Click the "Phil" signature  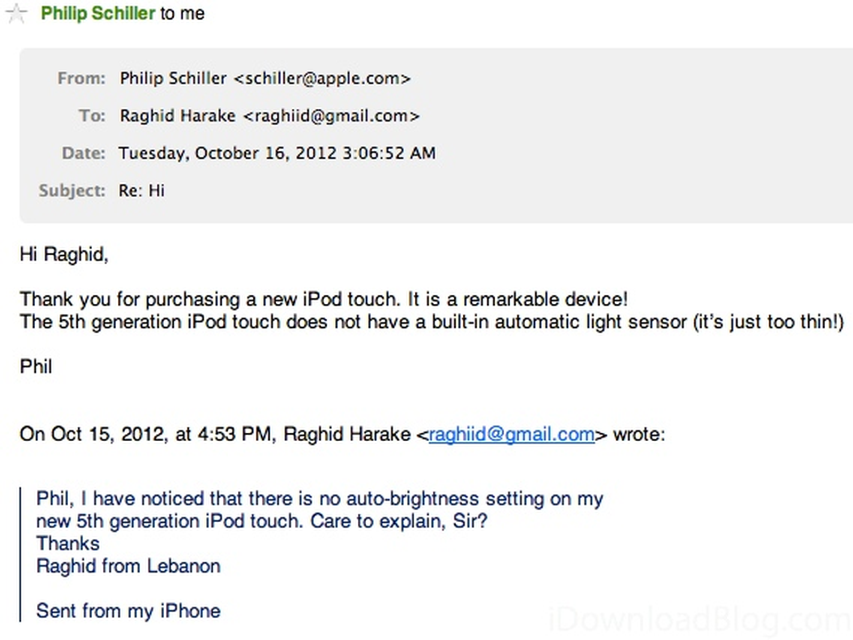click(x=36, y=367)
